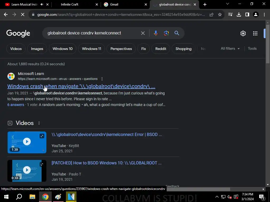Open the three-dot menu beside the Videos heading
The width and height of the screenshot is (270, 202).
39,123
